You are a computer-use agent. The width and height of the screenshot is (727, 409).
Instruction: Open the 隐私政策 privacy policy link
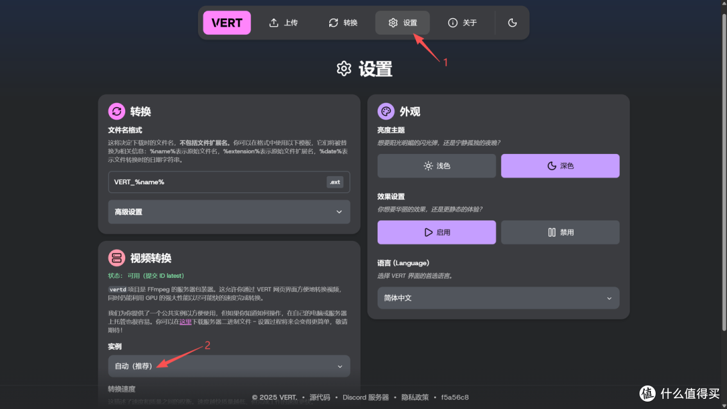(415, 397)
